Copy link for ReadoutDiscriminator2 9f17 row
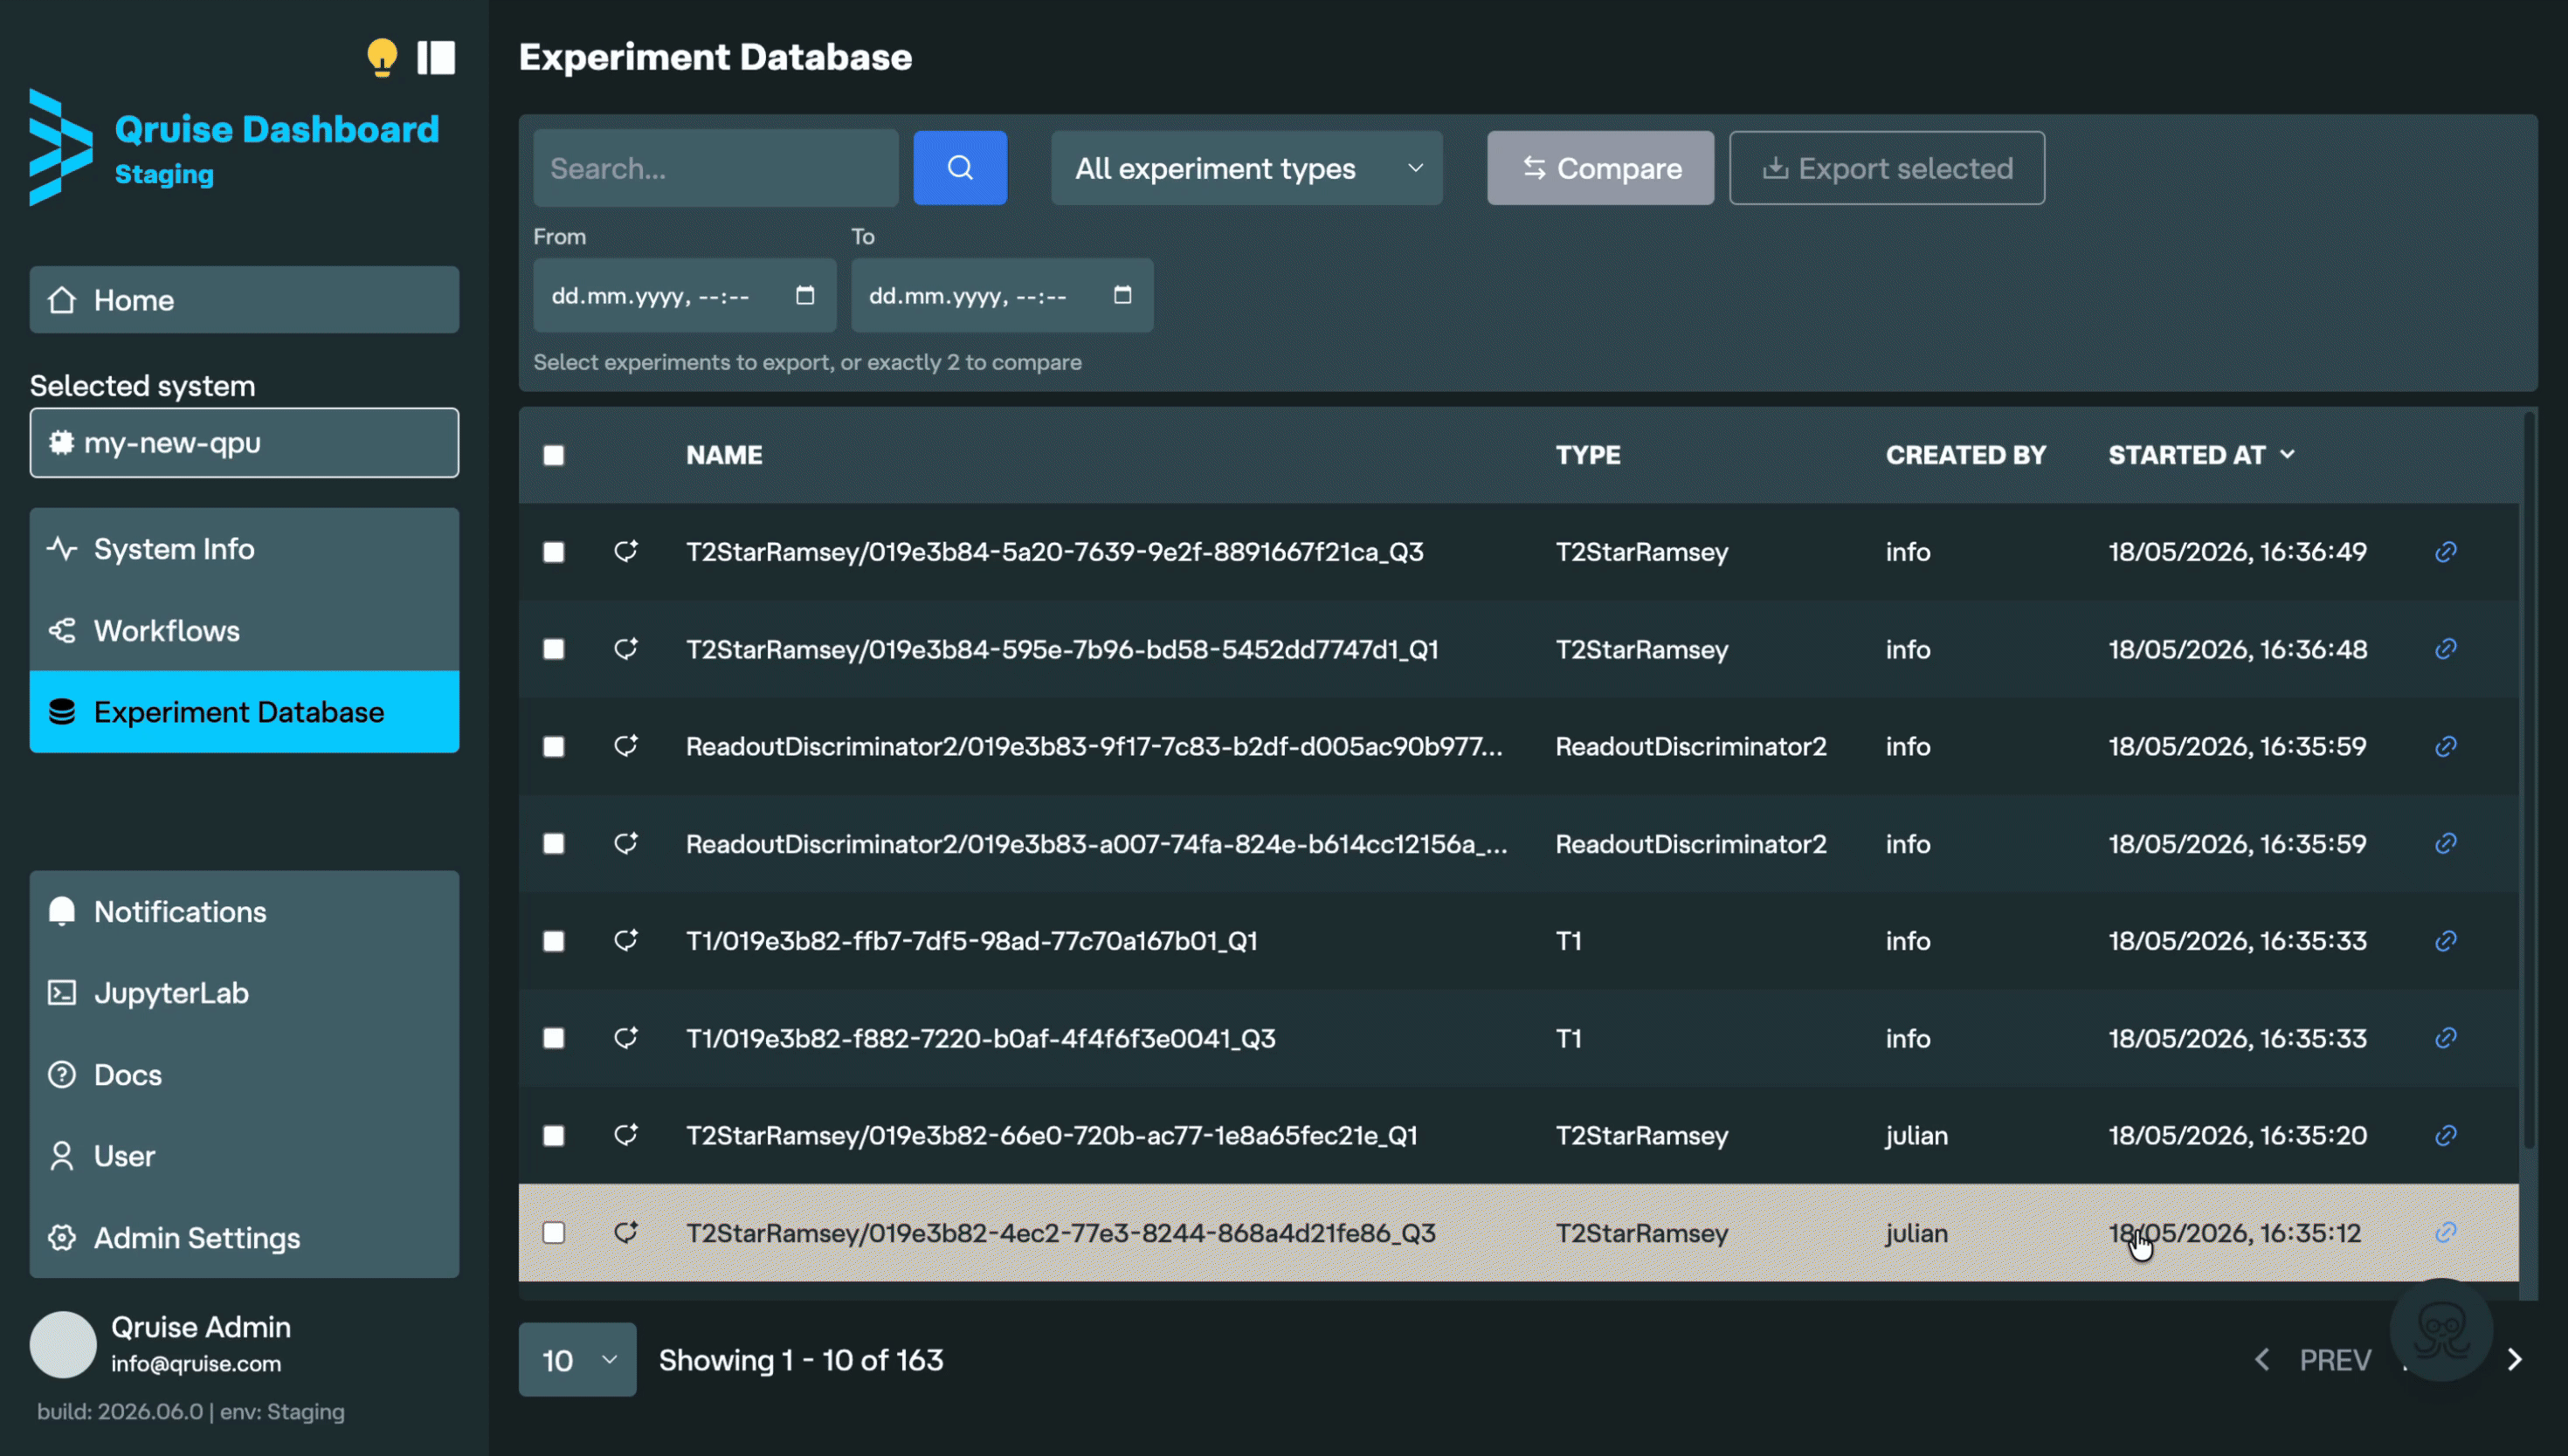This screenshot has width=2568, height=1456. (x=2445, y=746)
